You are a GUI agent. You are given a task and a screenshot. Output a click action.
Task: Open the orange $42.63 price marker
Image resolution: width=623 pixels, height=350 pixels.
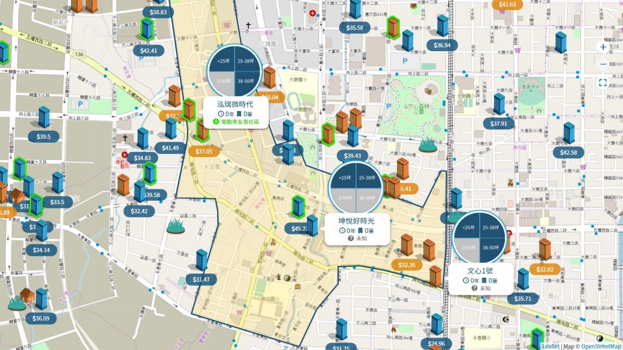[x=507, y=5]
